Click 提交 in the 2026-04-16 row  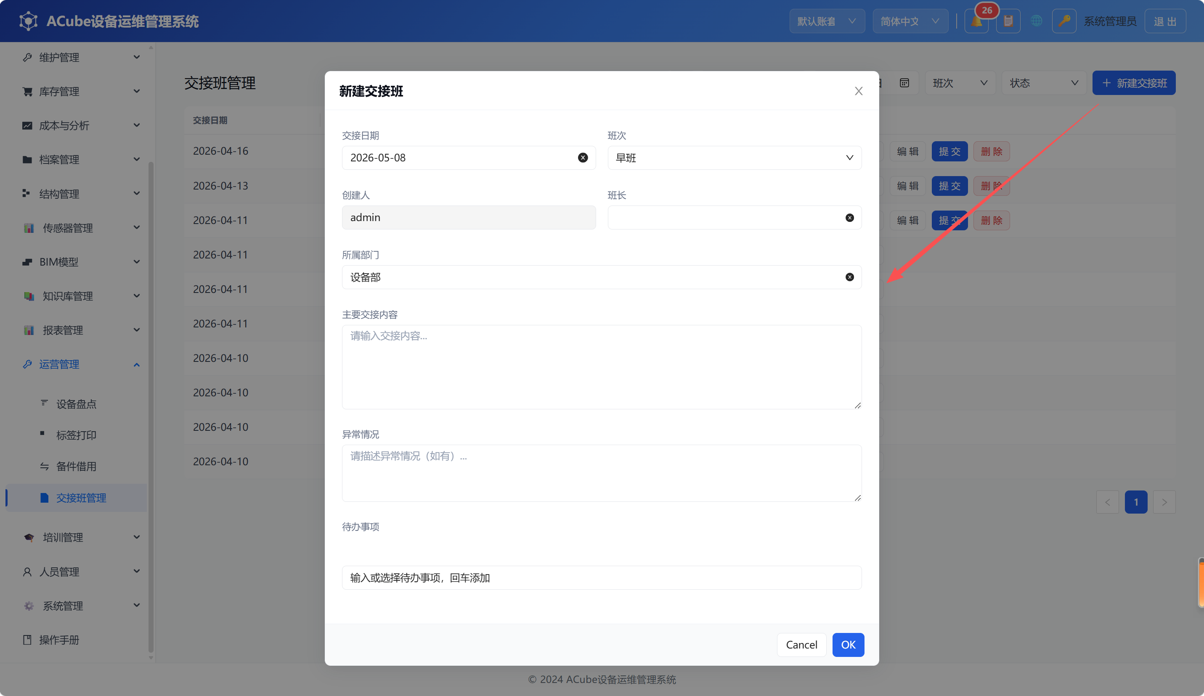tap(949, 151)
